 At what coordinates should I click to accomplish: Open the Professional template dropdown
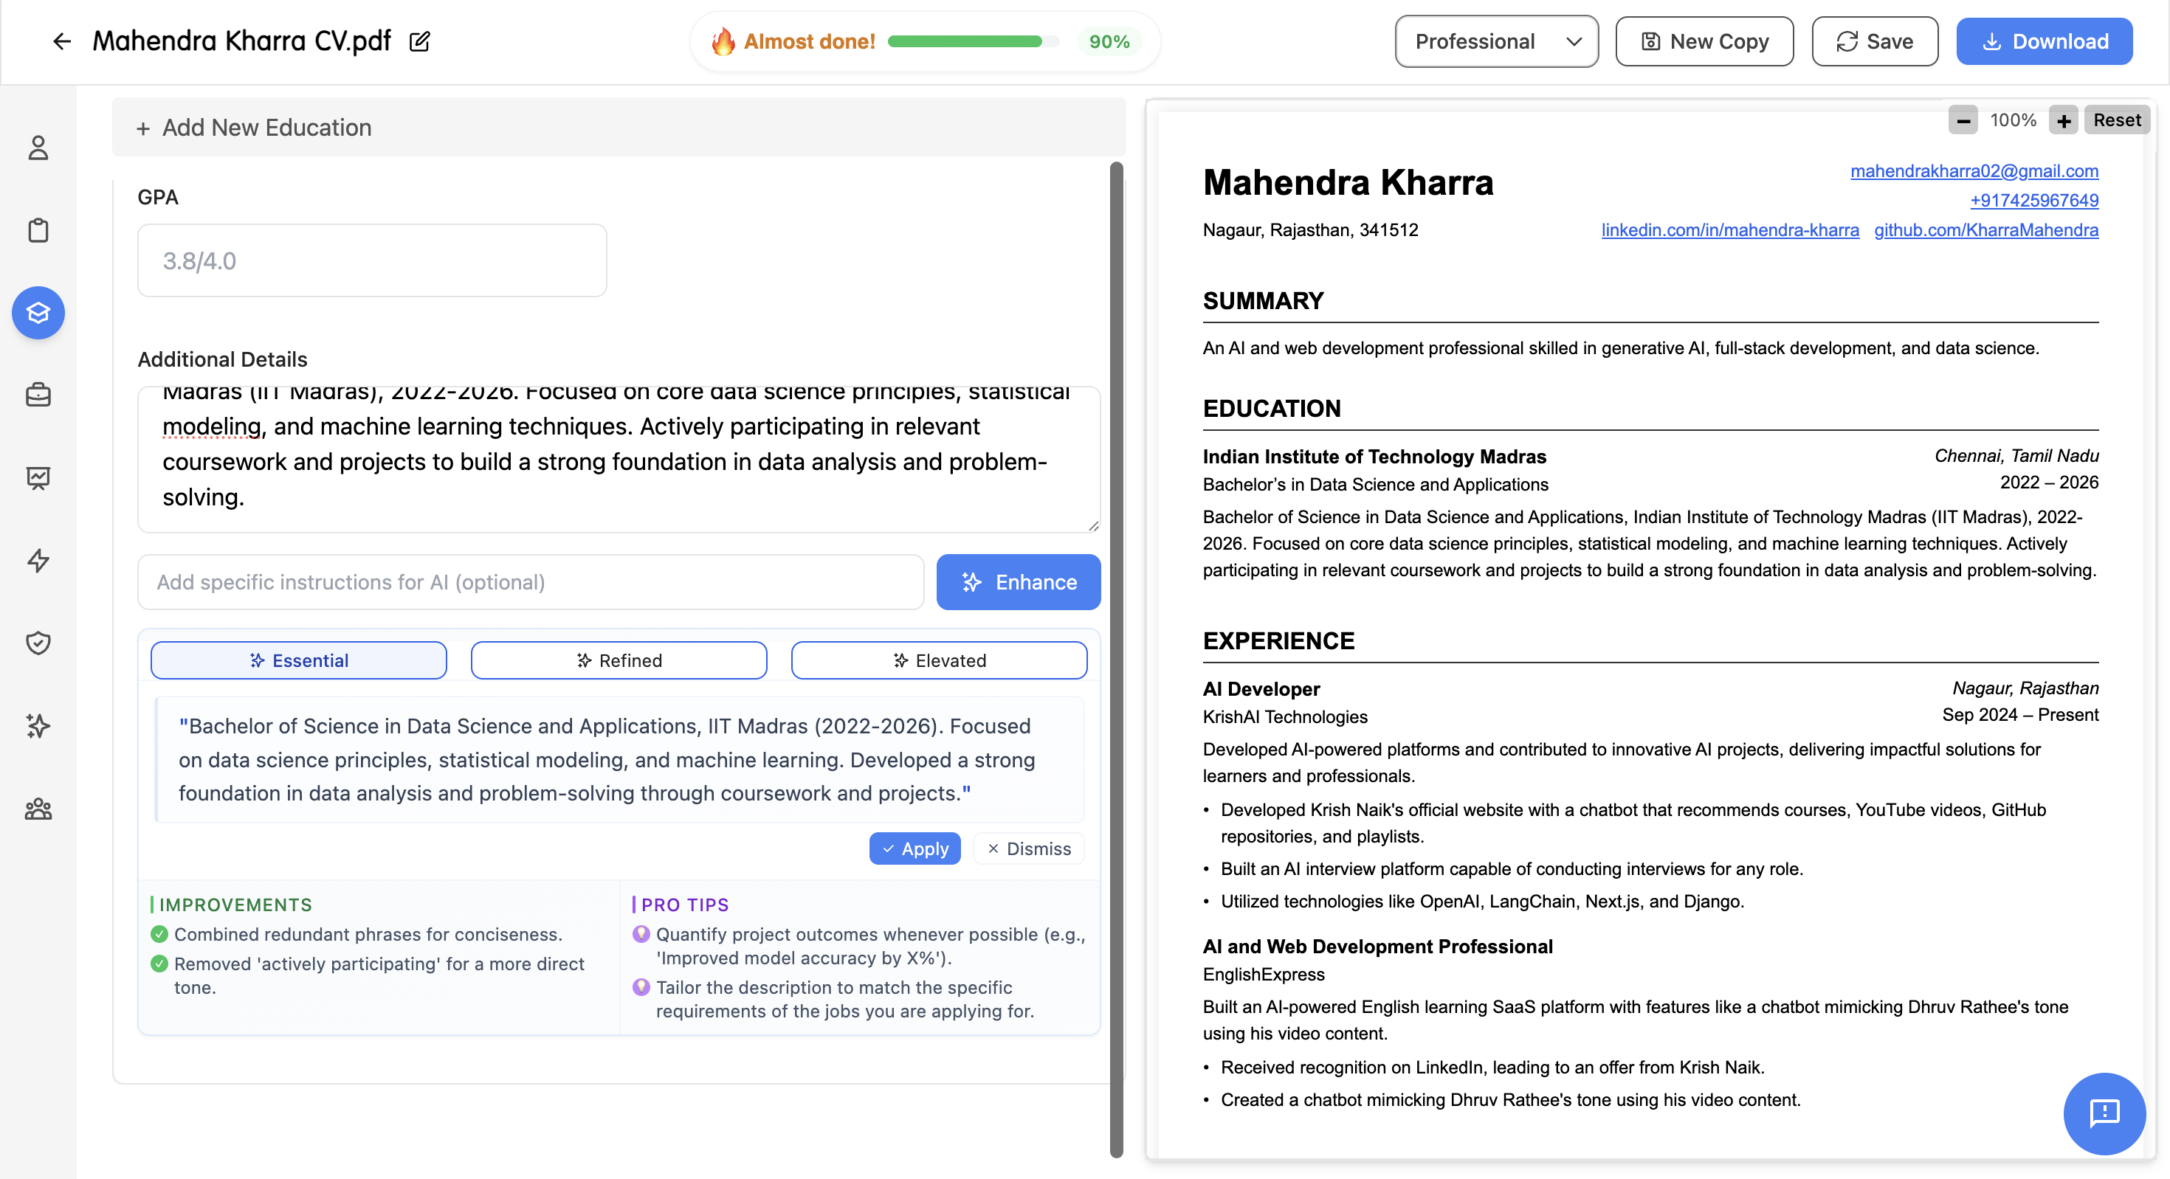pos(1496,41)
